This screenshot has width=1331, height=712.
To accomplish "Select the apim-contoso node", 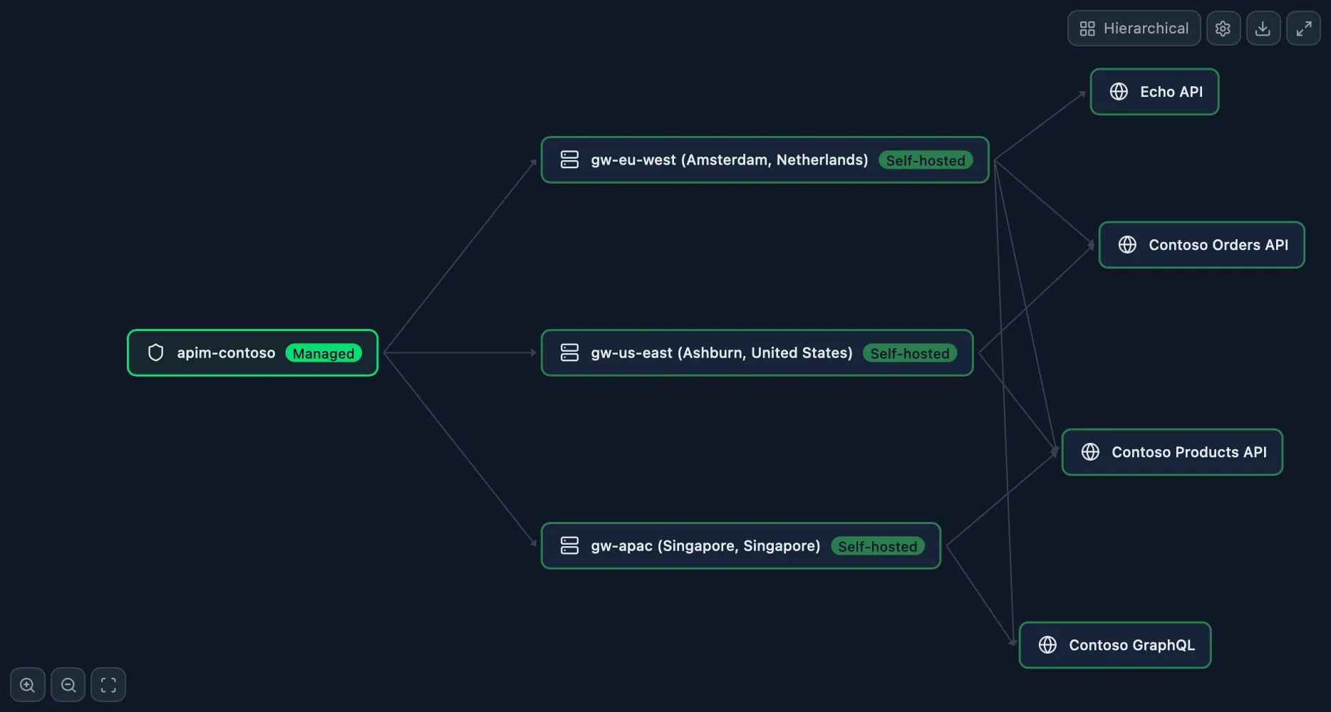I will pos(252,352).
